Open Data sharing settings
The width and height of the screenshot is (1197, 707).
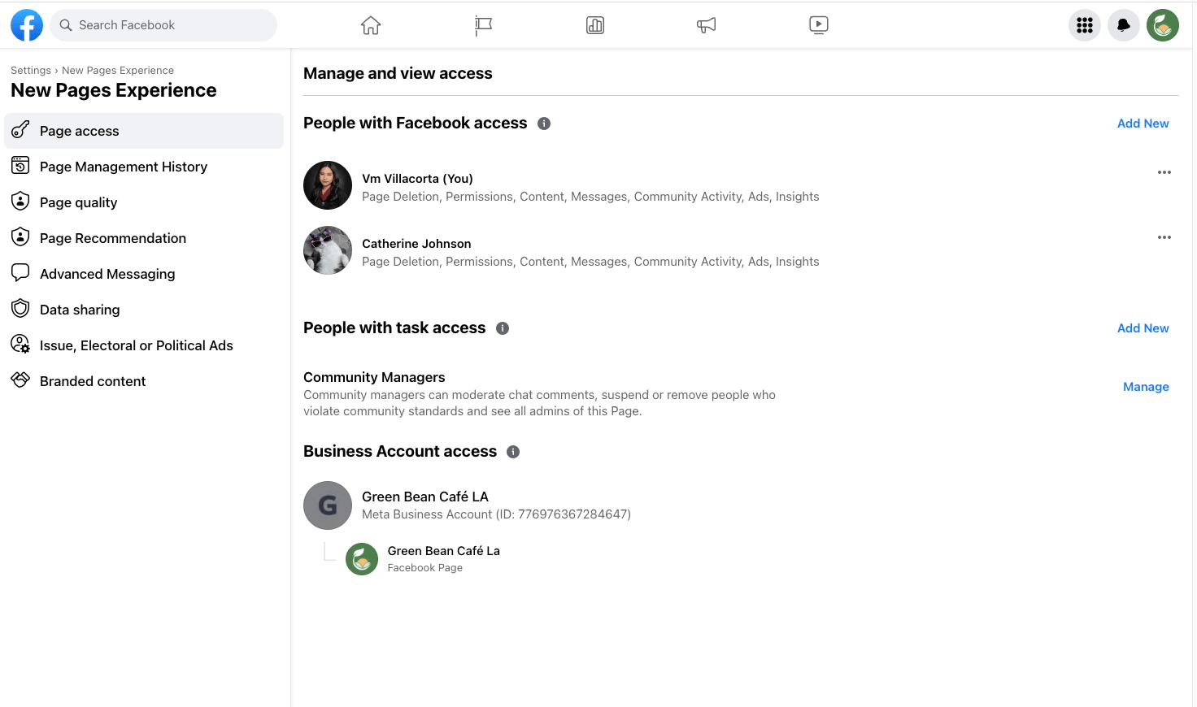[144, 310]
